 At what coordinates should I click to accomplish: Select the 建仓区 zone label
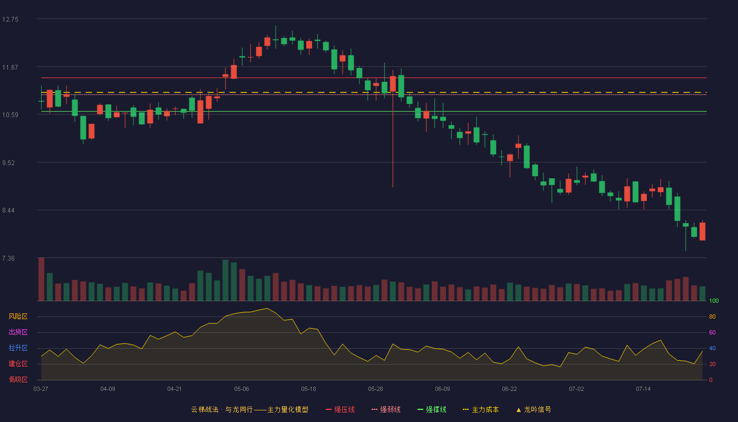coord(18,364)
